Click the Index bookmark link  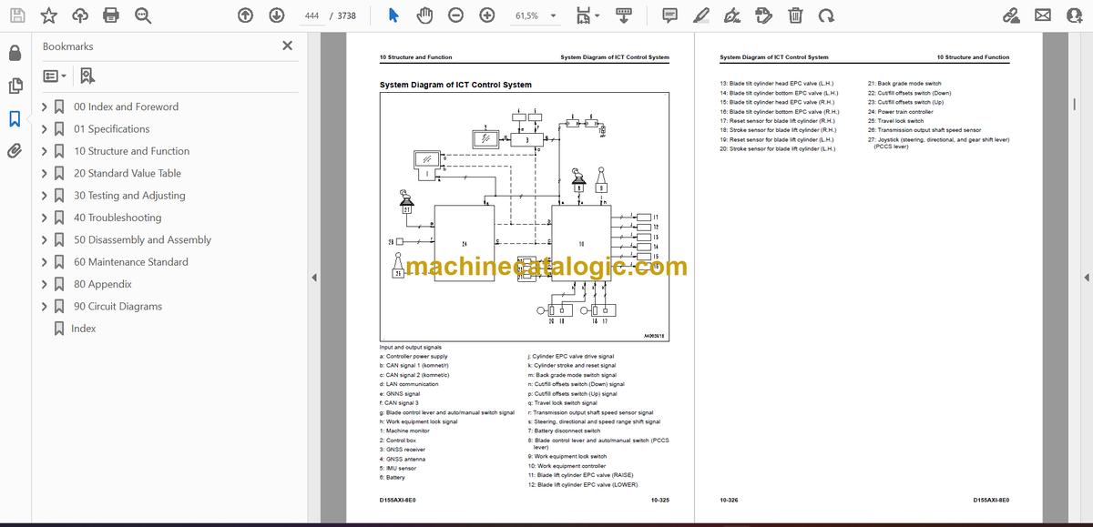point(83,329)
